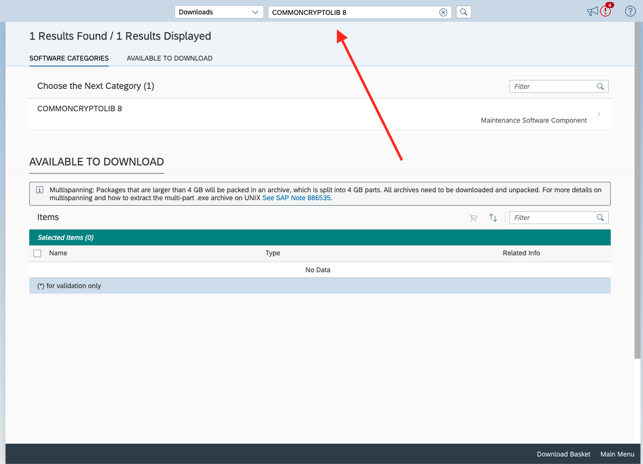The height and width of the screenshot is (464, 643).
Task: Switch to the SOFTWARE CATEGORIES tab
Action: pos(69,58)
